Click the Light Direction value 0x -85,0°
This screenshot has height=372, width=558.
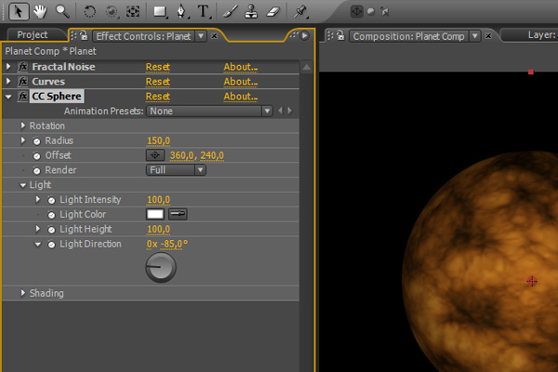(x=166, y=245)
